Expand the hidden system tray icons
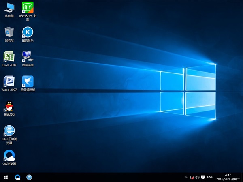The height and width of the screenshot is (182, 243). coord(186,177)
